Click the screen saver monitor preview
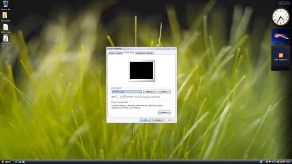Image resolution: width=292 pixels, height=164 pixels. point(141,71)
